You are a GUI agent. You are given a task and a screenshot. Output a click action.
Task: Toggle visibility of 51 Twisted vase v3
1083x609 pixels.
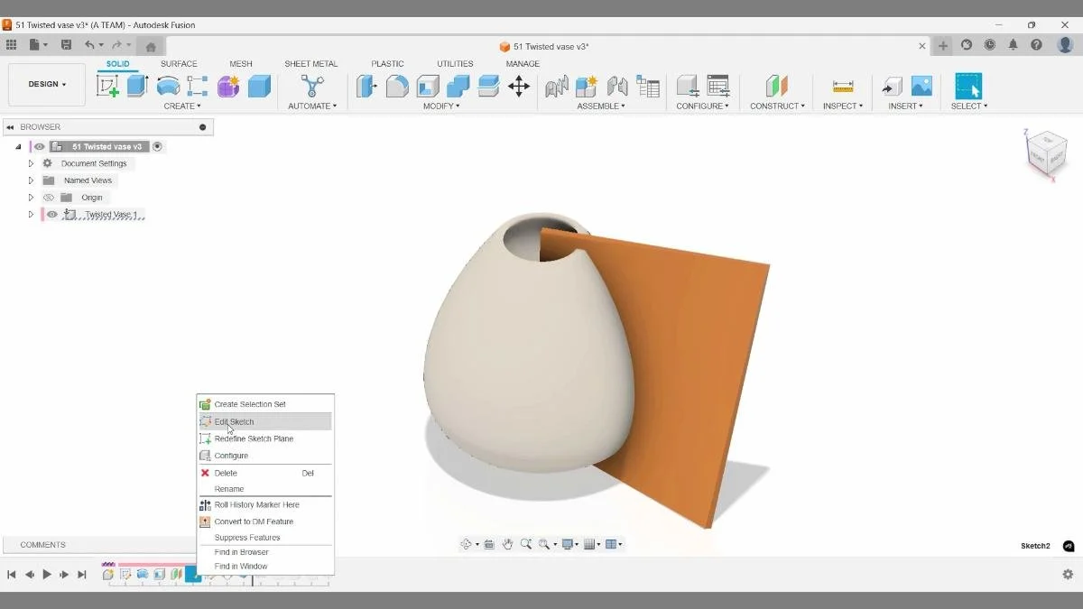39,145
